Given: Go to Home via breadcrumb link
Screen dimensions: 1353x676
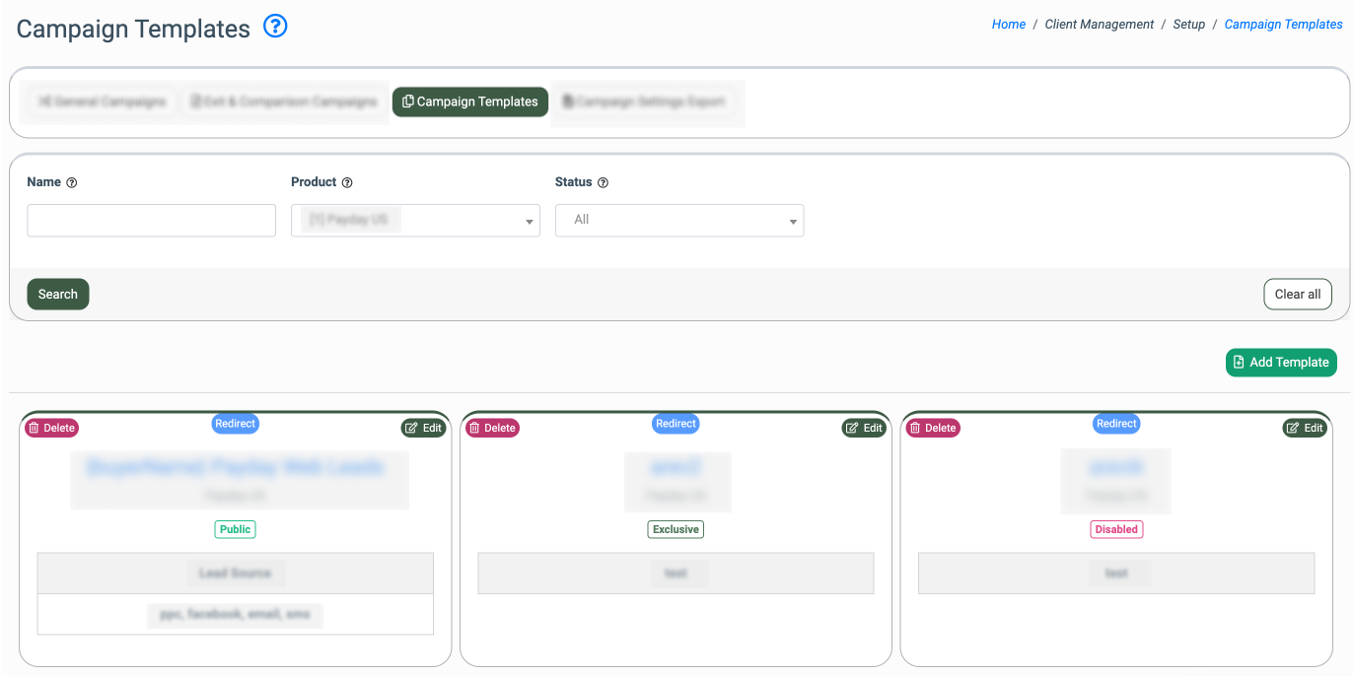Looking at the screenshot, I should (x=1008, y=25).
